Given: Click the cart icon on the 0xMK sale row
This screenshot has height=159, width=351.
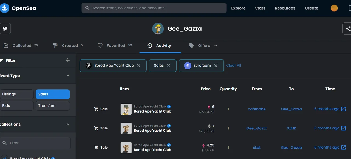Looking at the screenshot, I should 96,128.
